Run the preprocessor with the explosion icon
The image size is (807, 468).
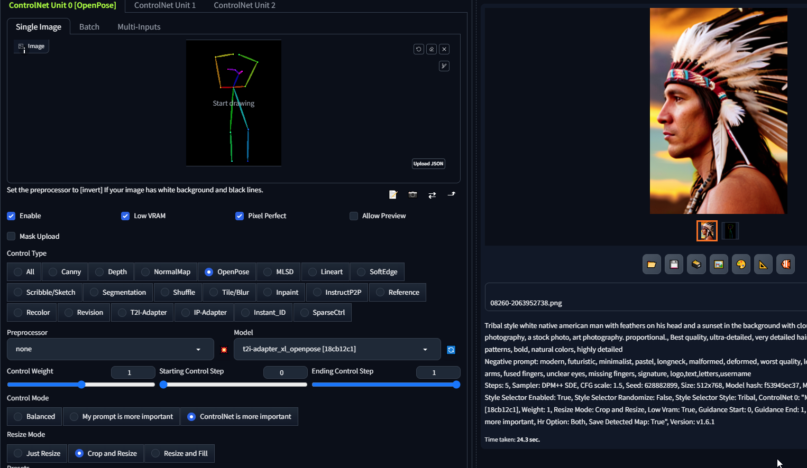(224, 349)
